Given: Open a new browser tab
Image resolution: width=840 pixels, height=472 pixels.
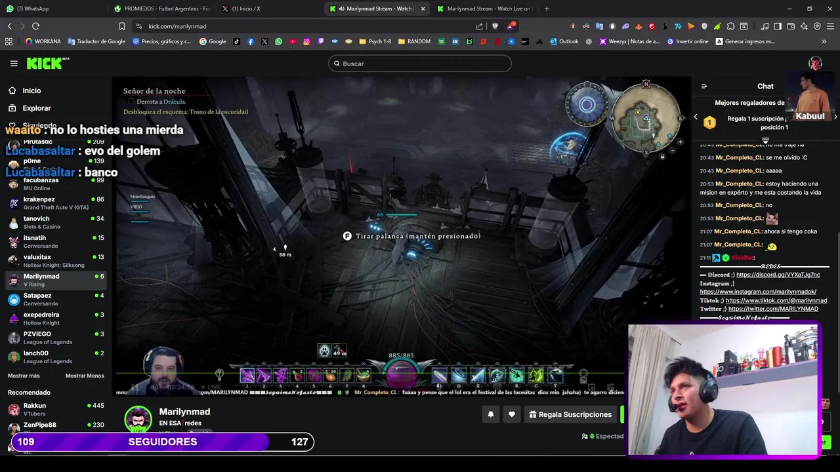Looking at the screenshot, I should click(x=547, y=9).
